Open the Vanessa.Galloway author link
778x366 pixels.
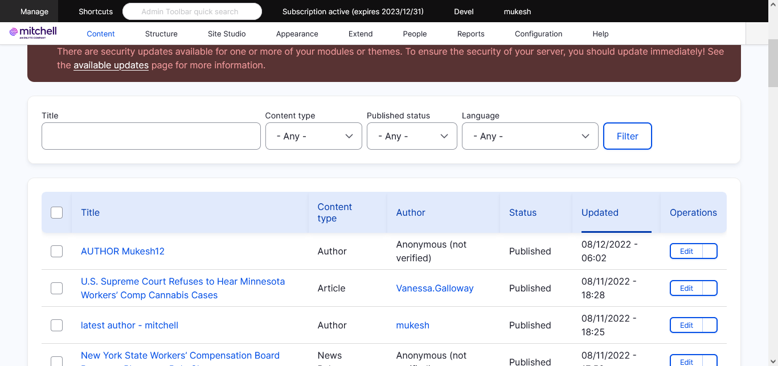pos(435,288)
